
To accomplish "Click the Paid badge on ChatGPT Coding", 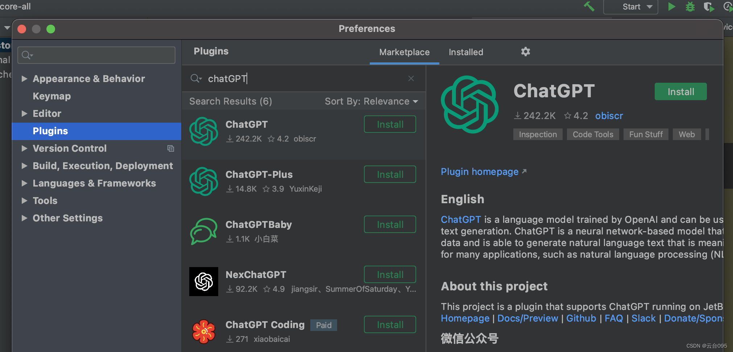I will point(323,325).
